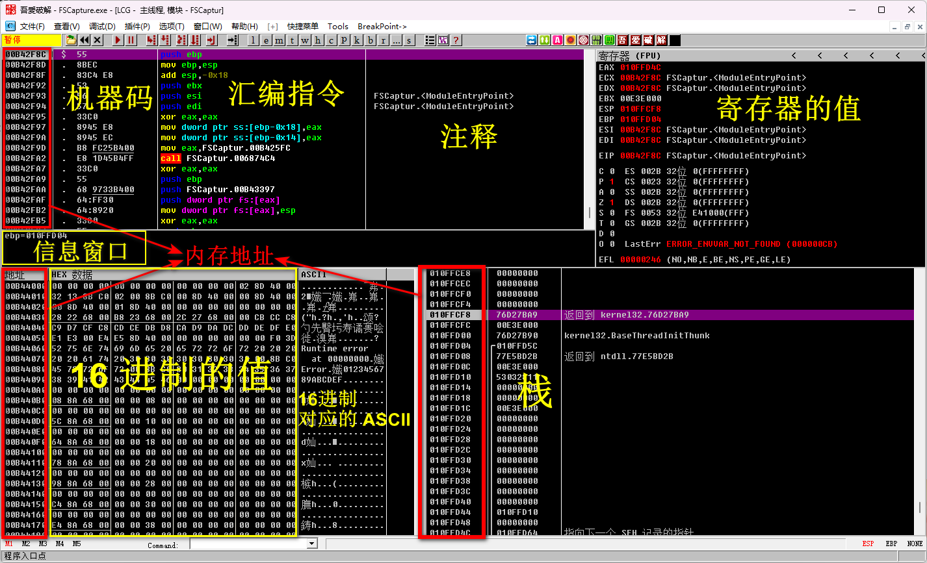927x563 pixels.
Task: Show patches with the 'P' button
Action: click(x=344, y=40)
